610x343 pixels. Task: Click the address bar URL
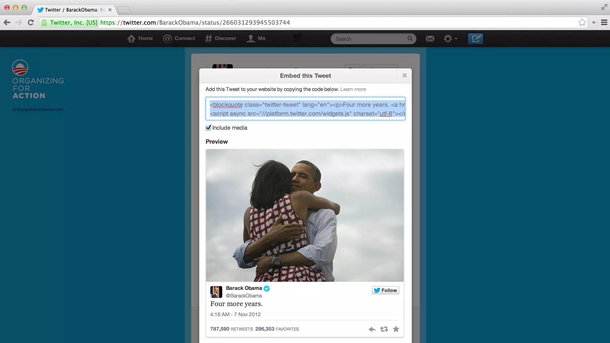pos(195,23)
